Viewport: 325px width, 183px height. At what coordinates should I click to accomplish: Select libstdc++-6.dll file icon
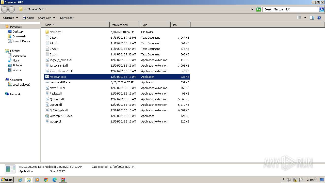pos(47,66)
